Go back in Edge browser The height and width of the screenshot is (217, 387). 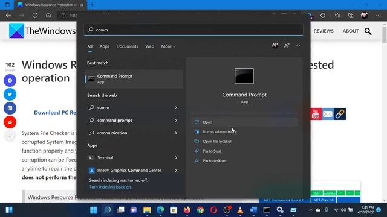pos(8,16)
